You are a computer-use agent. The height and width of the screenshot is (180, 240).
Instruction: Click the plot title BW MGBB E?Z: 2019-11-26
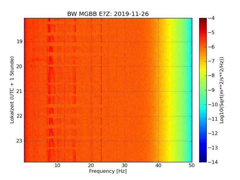click(x=108, y=14)
